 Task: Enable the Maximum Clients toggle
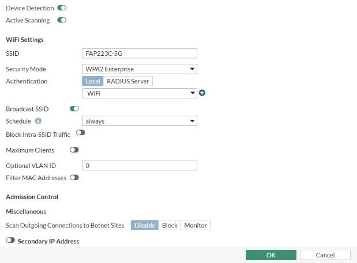click(74, 150)
